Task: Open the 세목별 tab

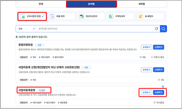Action: (x=142, y=4)
